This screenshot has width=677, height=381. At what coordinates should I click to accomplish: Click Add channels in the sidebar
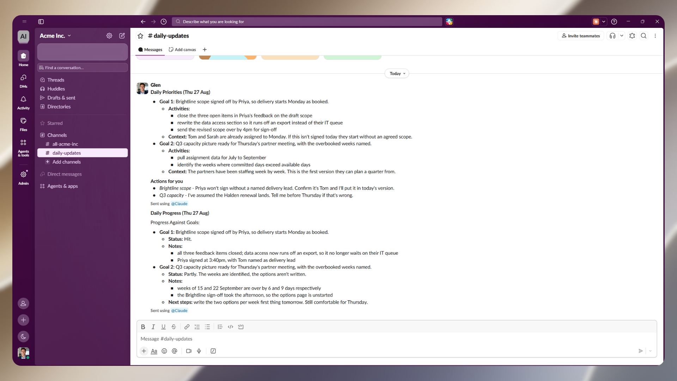(x=83, y=162)
